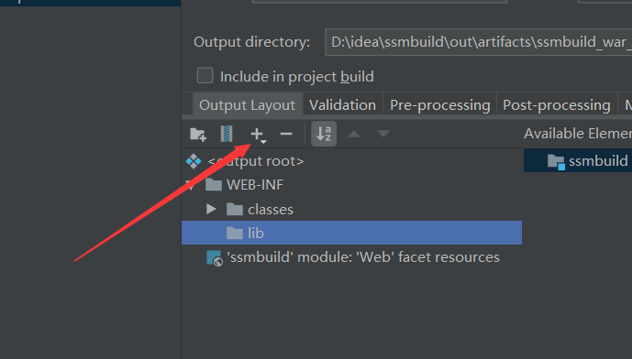632x359 pixels.
Task: Click the WEB-INF folder icon
Action: click(214, 185)
